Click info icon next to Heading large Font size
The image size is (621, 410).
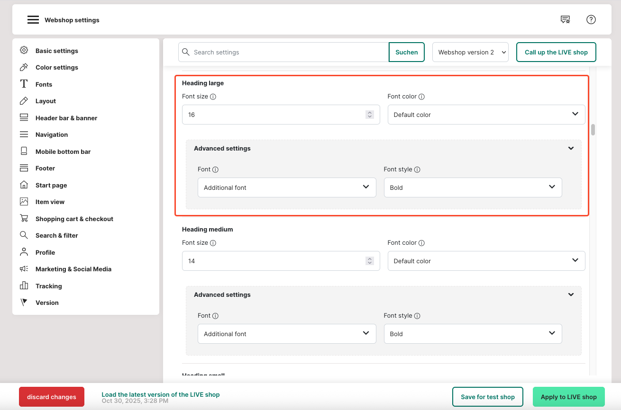pyautogui.click(x=213, y=97)
